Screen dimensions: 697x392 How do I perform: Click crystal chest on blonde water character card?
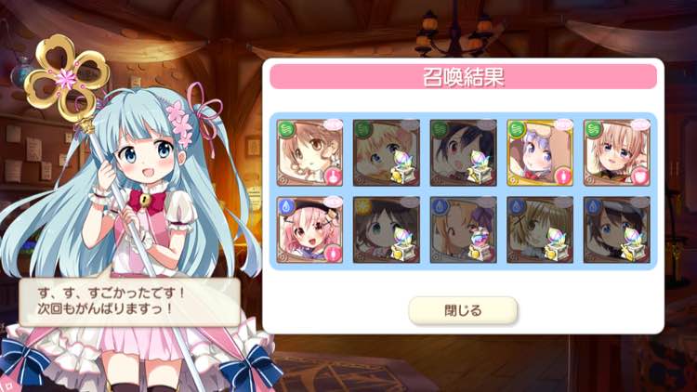pos(557,244)
